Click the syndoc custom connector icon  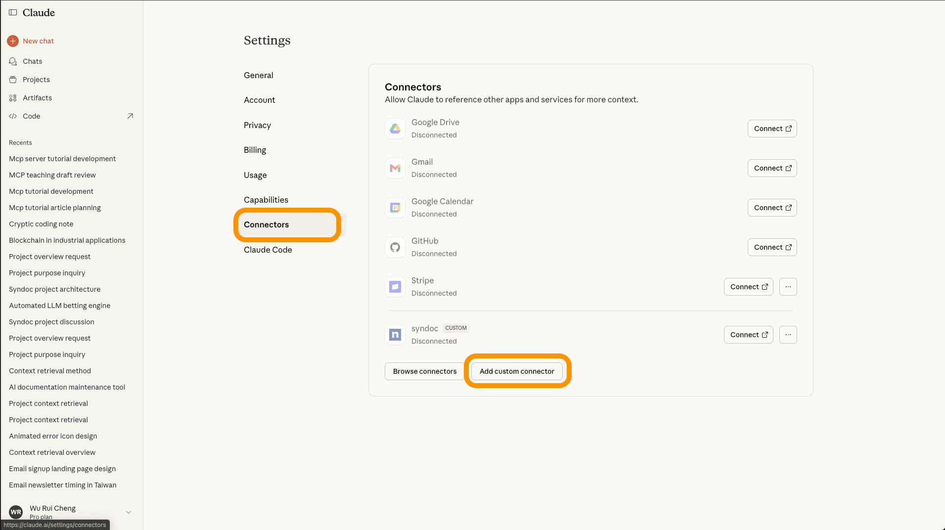[395, 334]
